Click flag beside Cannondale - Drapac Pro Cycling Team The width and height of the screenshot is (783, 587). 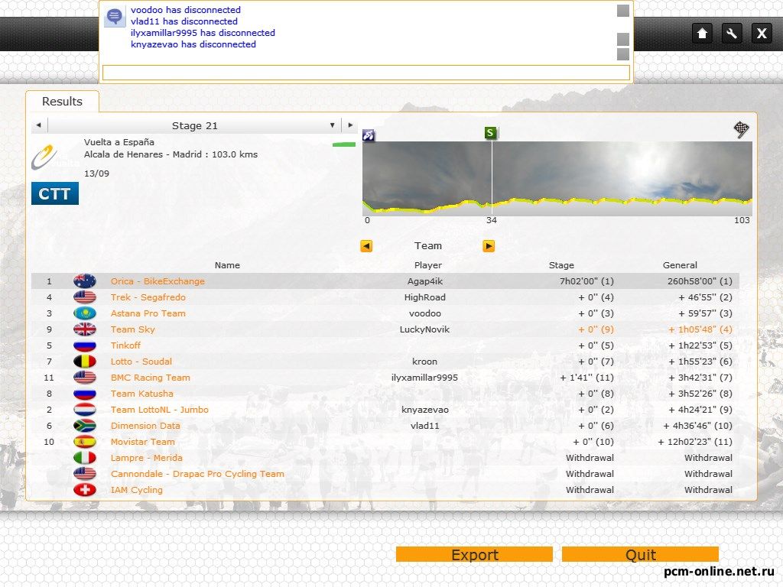tap(85, 474)
